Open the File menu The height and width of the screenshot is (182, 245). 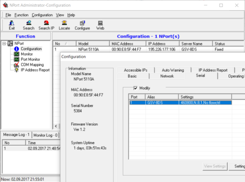(x=8, y=15)
